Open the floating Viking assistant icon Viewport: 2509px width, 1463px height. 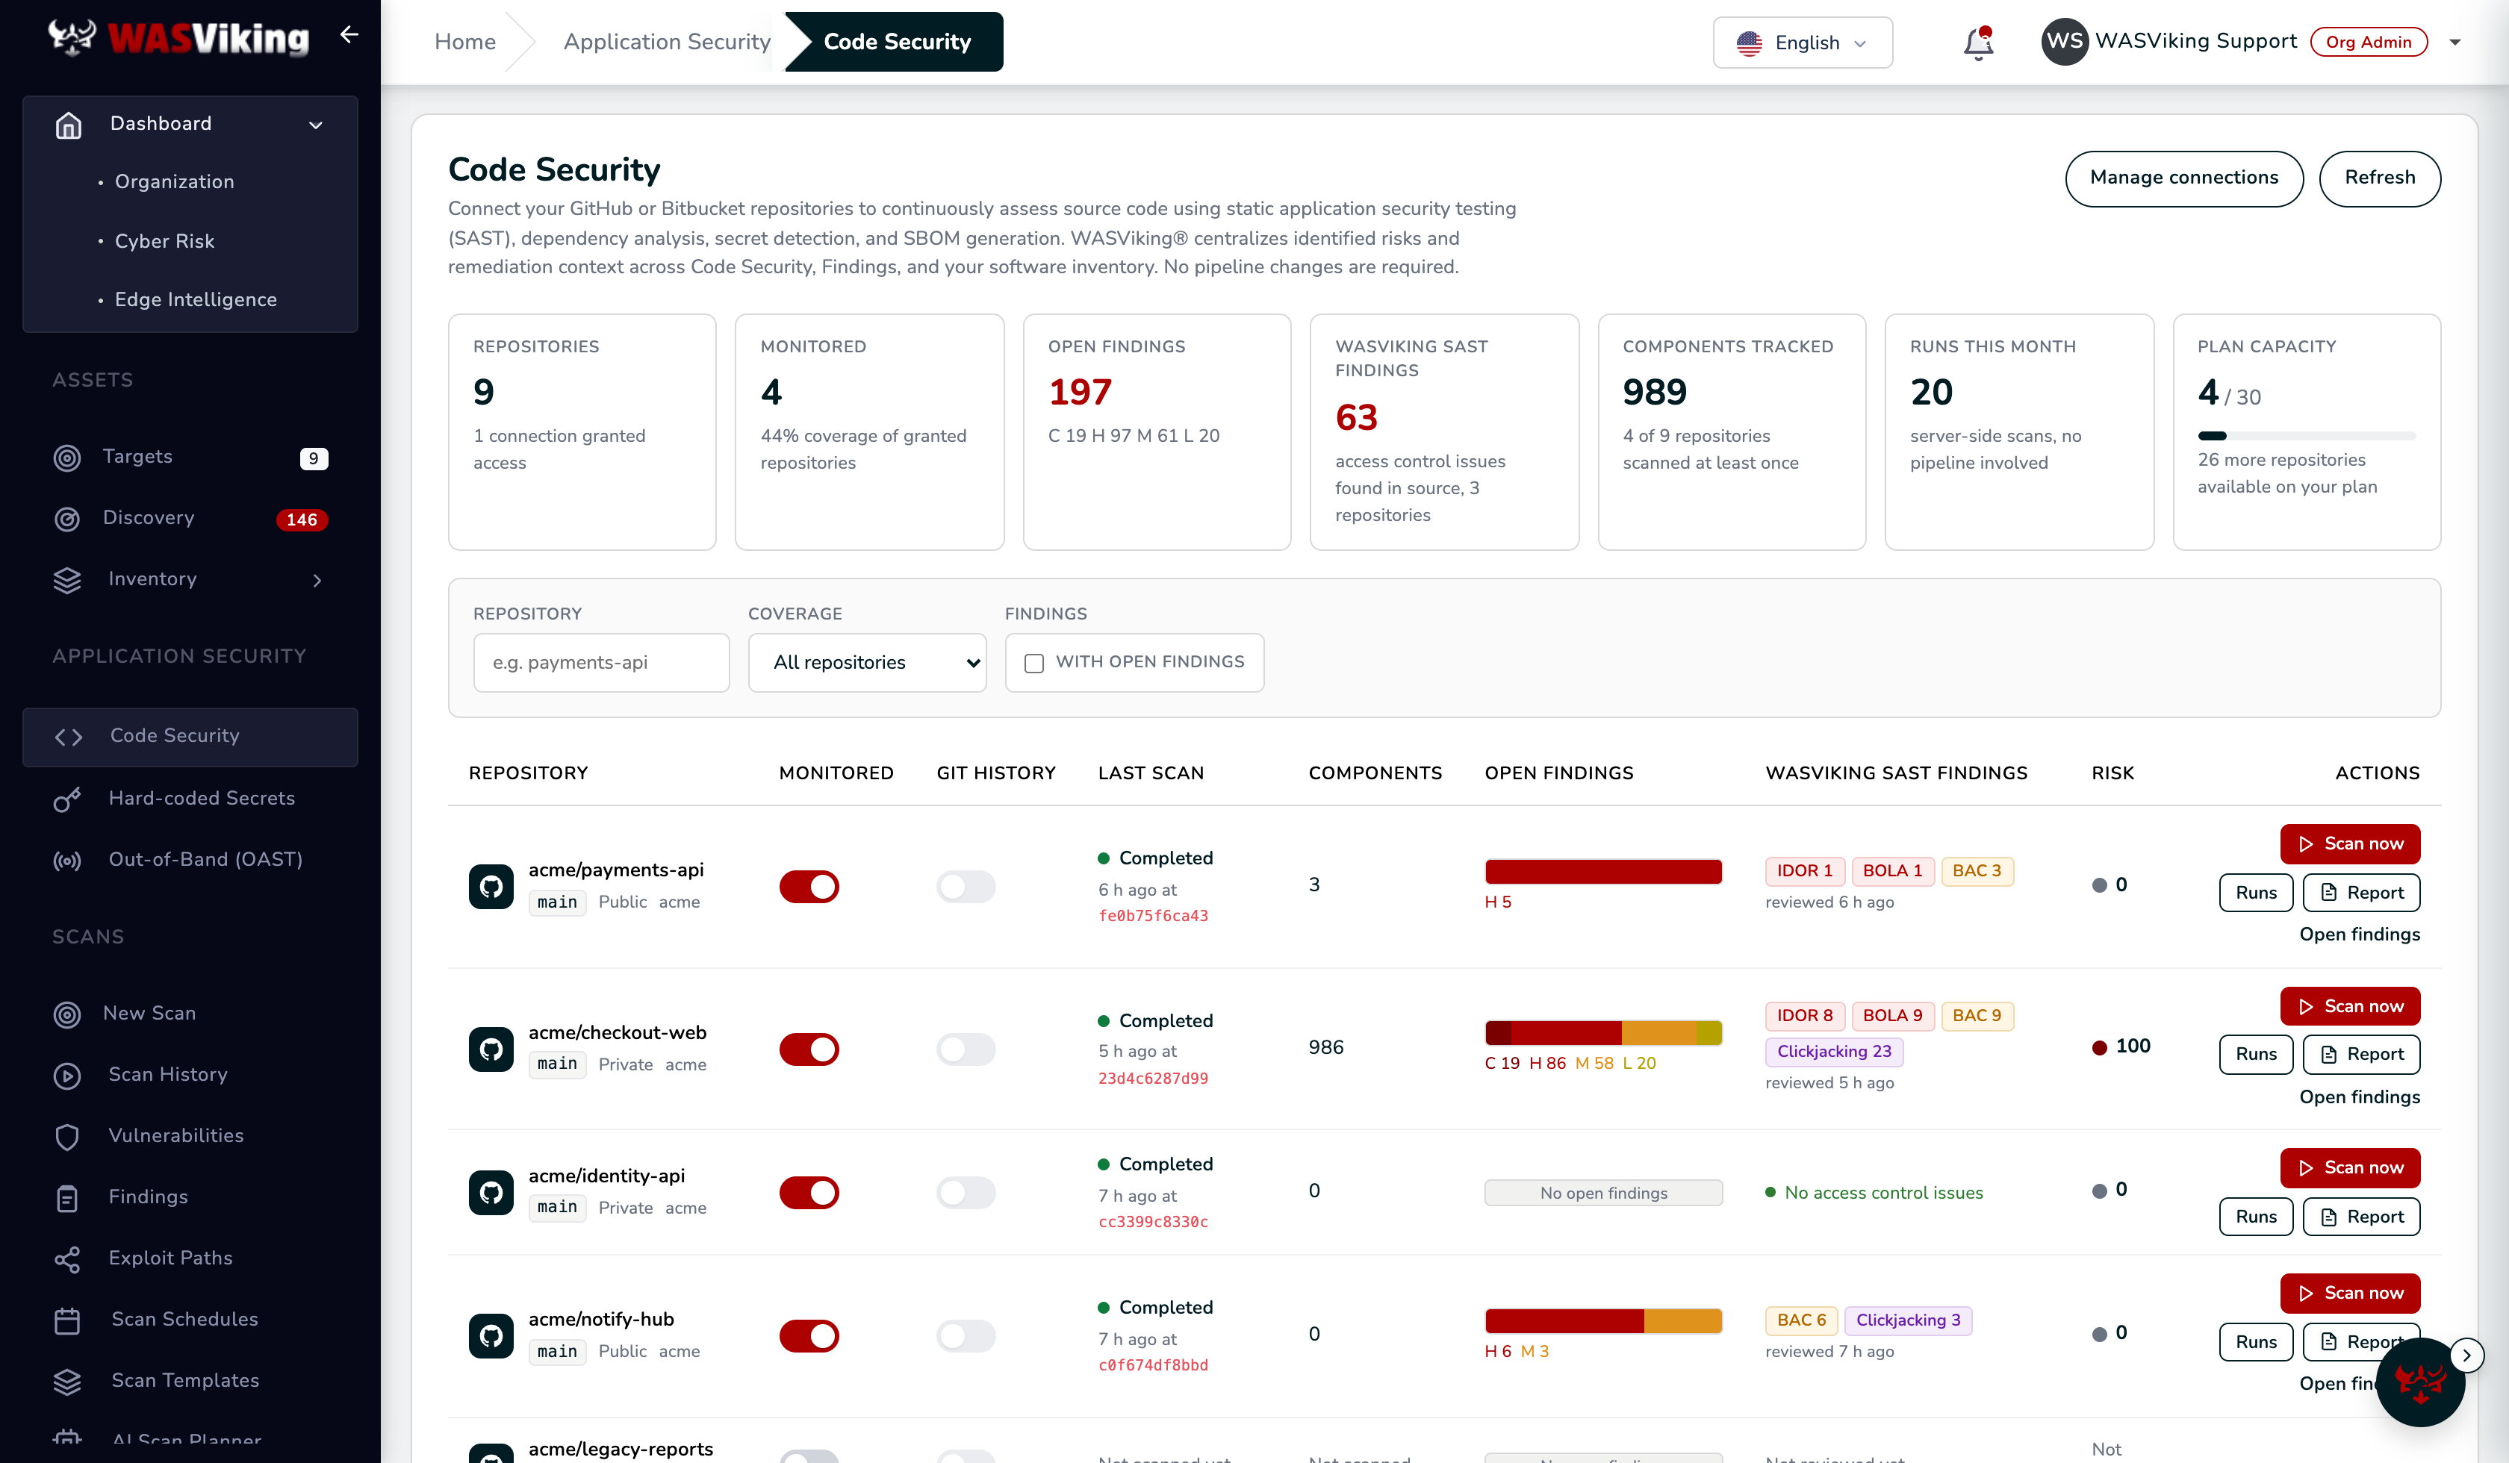pos(2419,1382)
